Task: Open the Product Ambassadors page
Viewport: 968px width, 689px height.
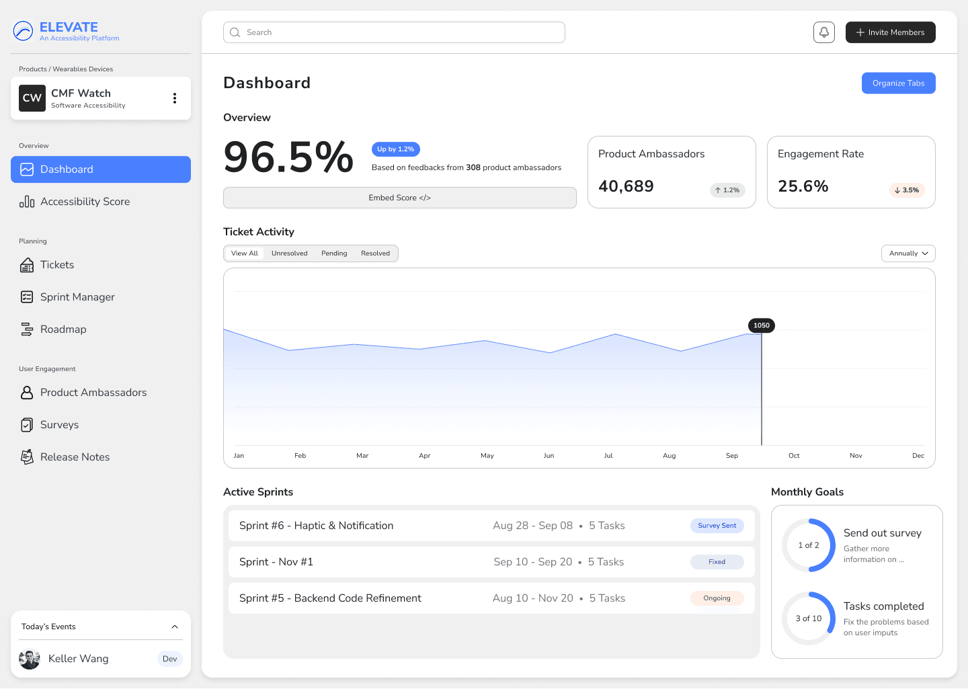Action: point(93,392)
